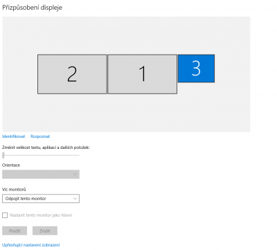Image resolution: width=277 pixels, height=250 pixels.
Task: Click the Použít button
Action: coord(15,231)
